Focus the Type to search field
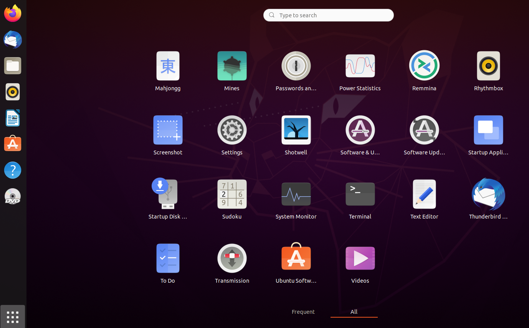The image size is (529, 328). 329,15
